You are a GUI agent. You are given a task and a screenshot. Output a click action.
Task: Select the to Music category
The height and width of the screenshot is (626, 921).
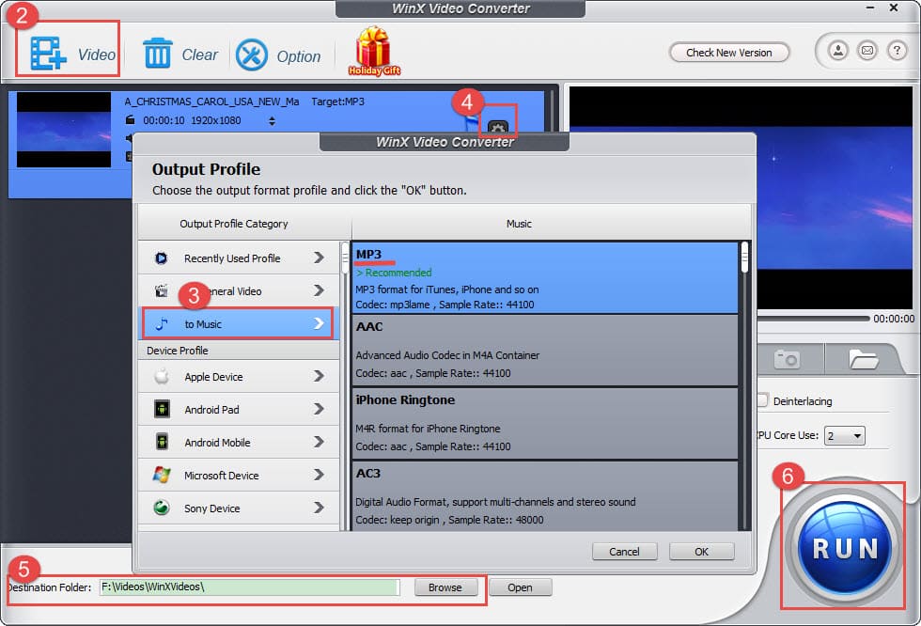[x=239, y=323]
